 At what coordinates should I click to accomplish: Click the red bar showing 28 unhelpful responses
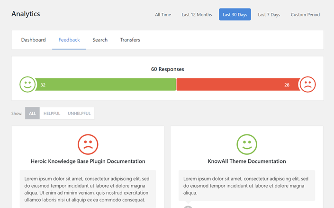click(238, 85)
